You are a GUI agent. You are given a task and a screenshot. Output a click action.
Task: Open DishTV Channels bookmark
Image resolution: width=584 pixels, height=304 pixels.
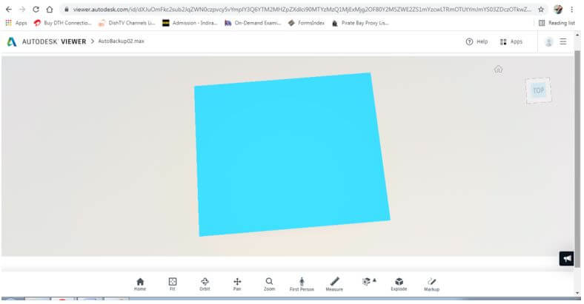pos(127,23)
